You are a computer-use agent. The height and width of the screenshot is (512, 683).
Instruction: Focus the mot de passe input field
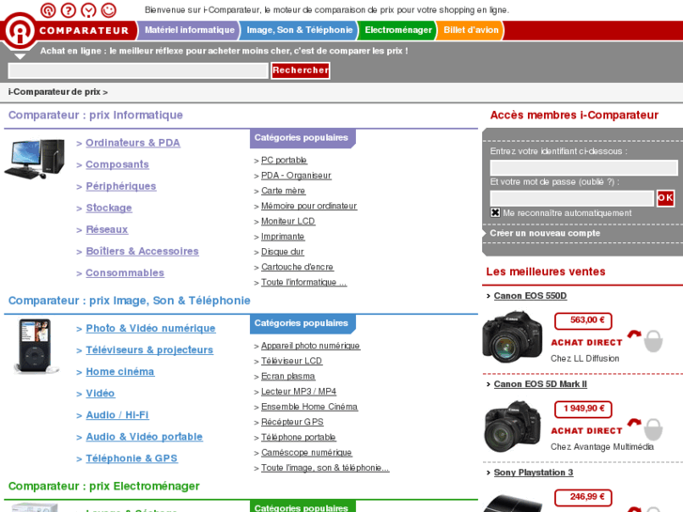(572, 198)
